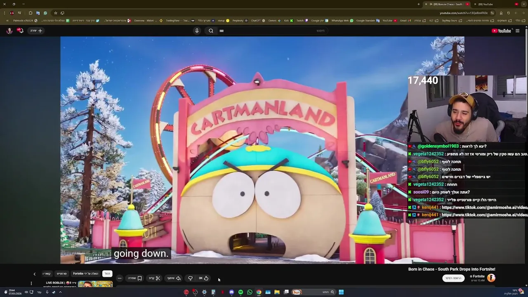Open the Paletools bookmark
Screen dimensions: 528x297
[x=25, y=20]
